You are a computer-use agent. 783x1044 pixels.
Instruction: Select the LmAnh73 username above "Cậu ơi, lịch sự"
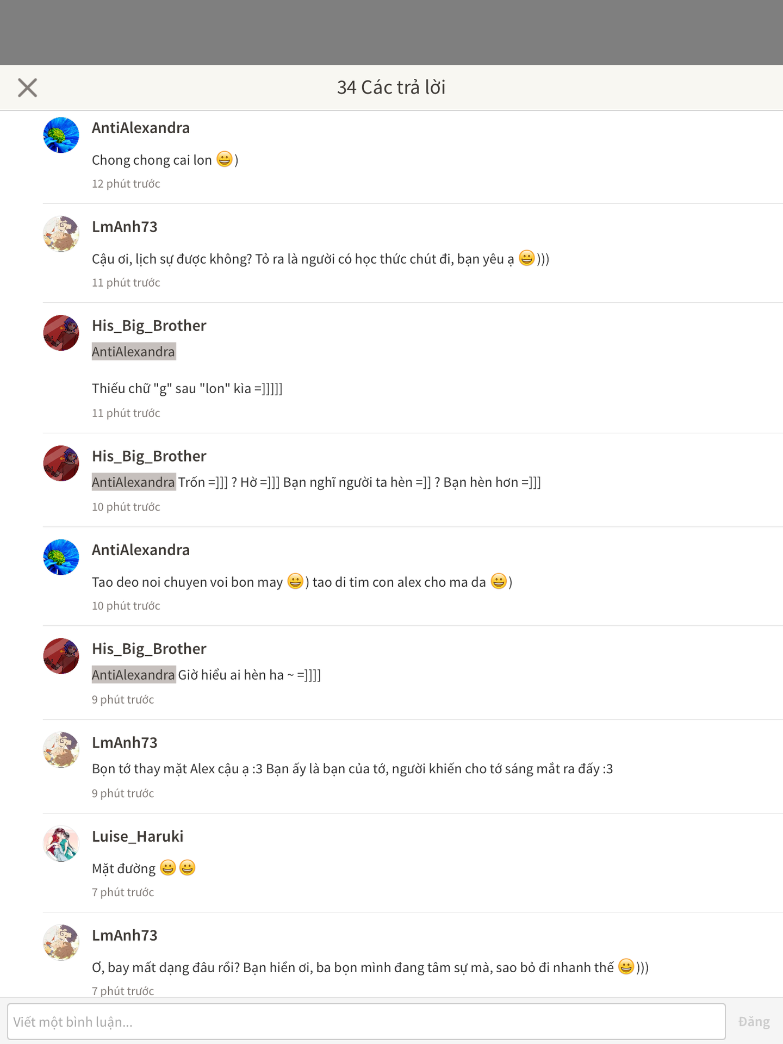125,227
